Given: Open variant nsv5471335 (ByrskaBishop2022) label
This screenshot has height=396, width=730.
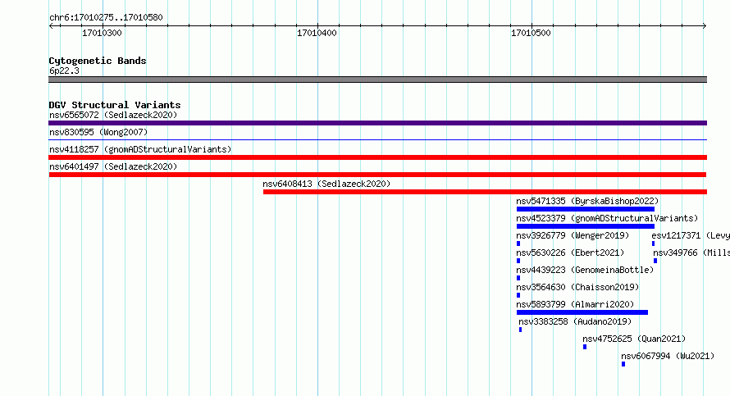Looking at the screenshot, I should 587,201.
